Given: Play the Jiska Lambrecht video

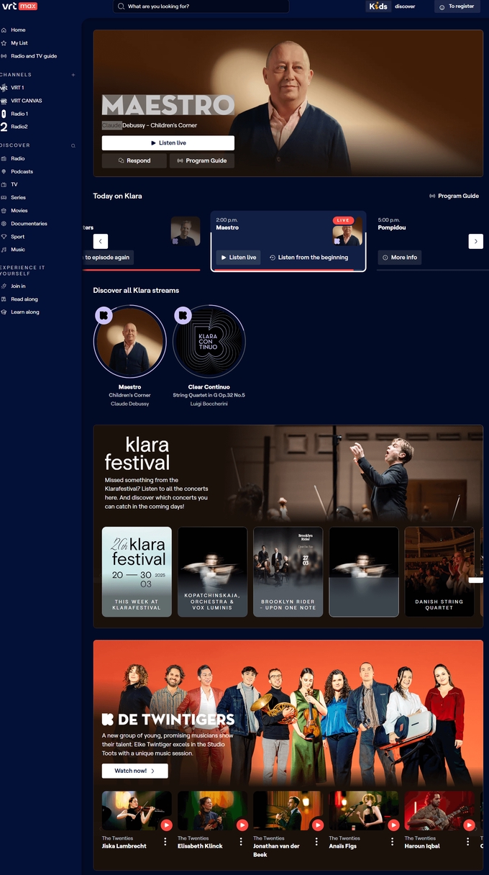Looking at the screenshot, I should pyautogui.click(x=167, y=825).
